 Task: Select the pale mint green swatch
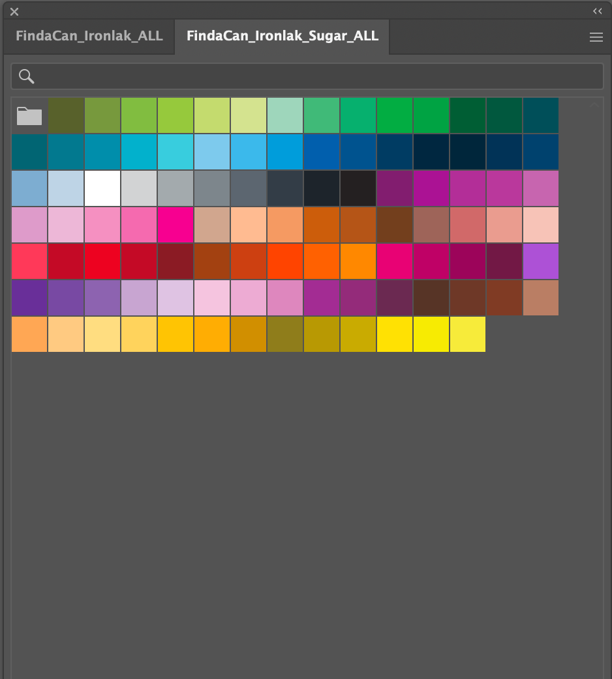click(x=285, y=116)
